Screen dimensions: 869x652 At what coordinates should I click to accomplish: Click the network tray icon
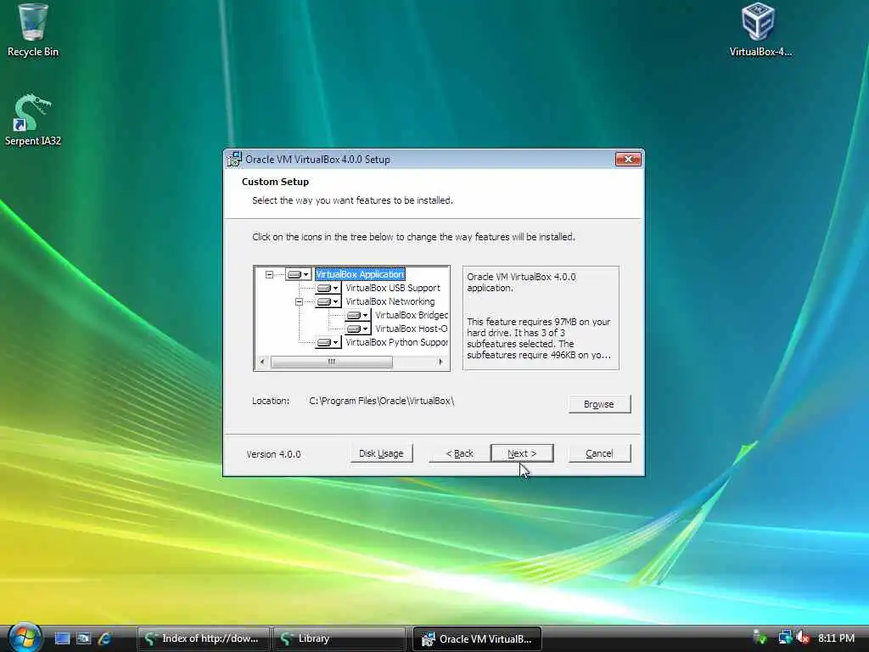[785, 638]
